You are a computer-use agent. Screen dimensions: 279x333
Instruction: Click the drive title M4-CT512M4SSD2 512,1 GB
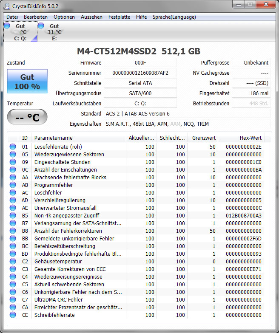[139, 51]
